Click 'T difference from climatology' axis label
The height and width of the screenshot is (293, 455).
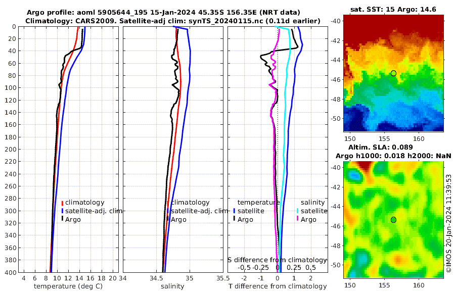pyautogui.click(x=278, y=286)
